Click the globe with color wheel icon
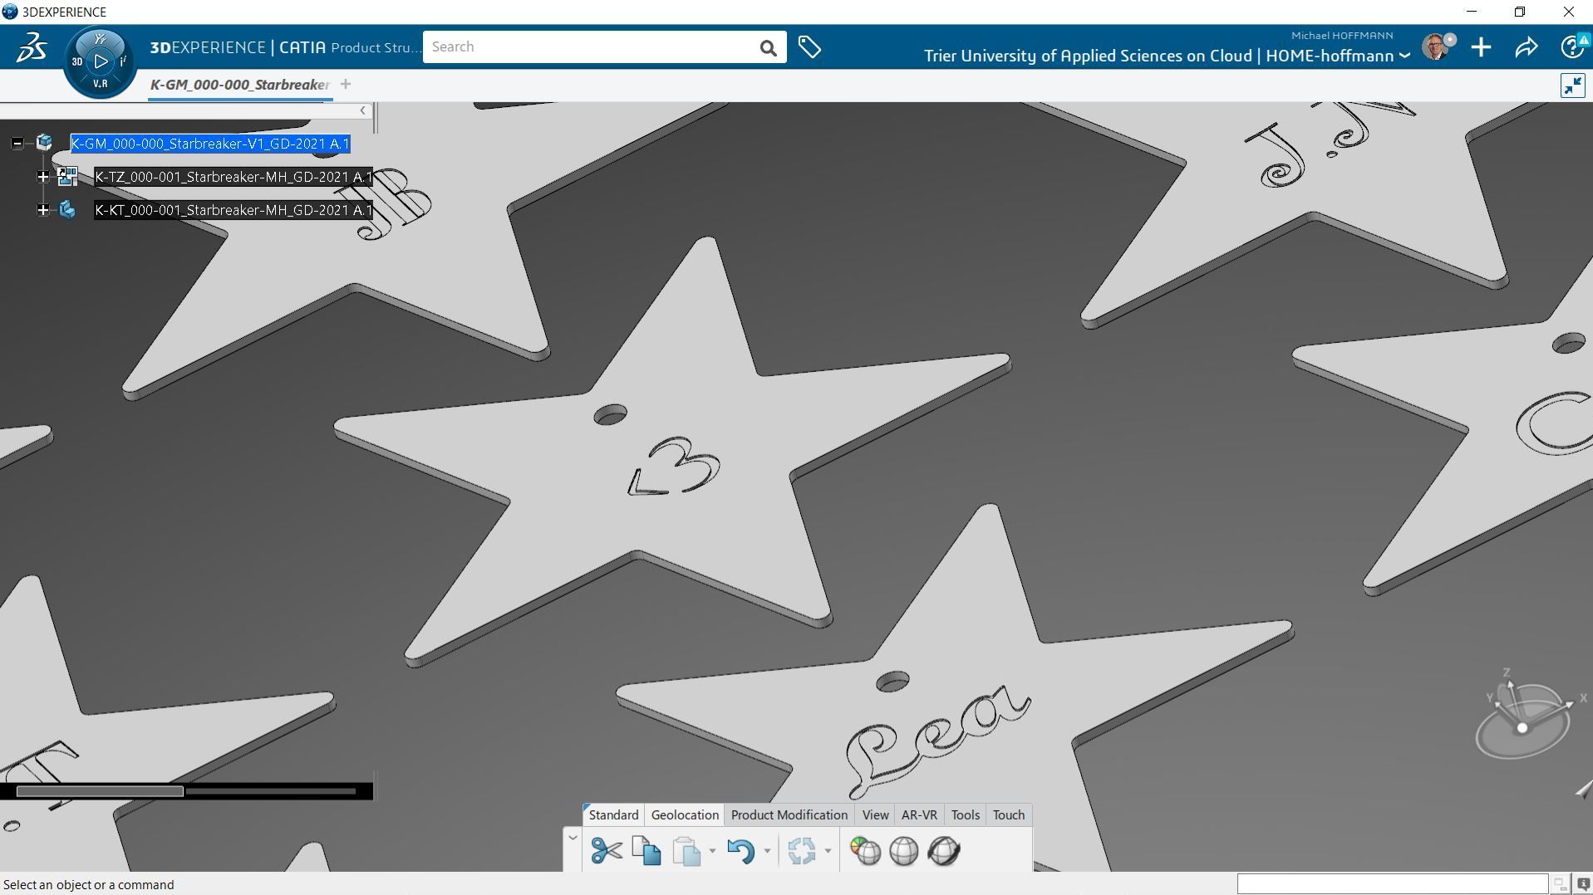The height and width of the screenshot is (895, 1593). [x=865, y=851]
